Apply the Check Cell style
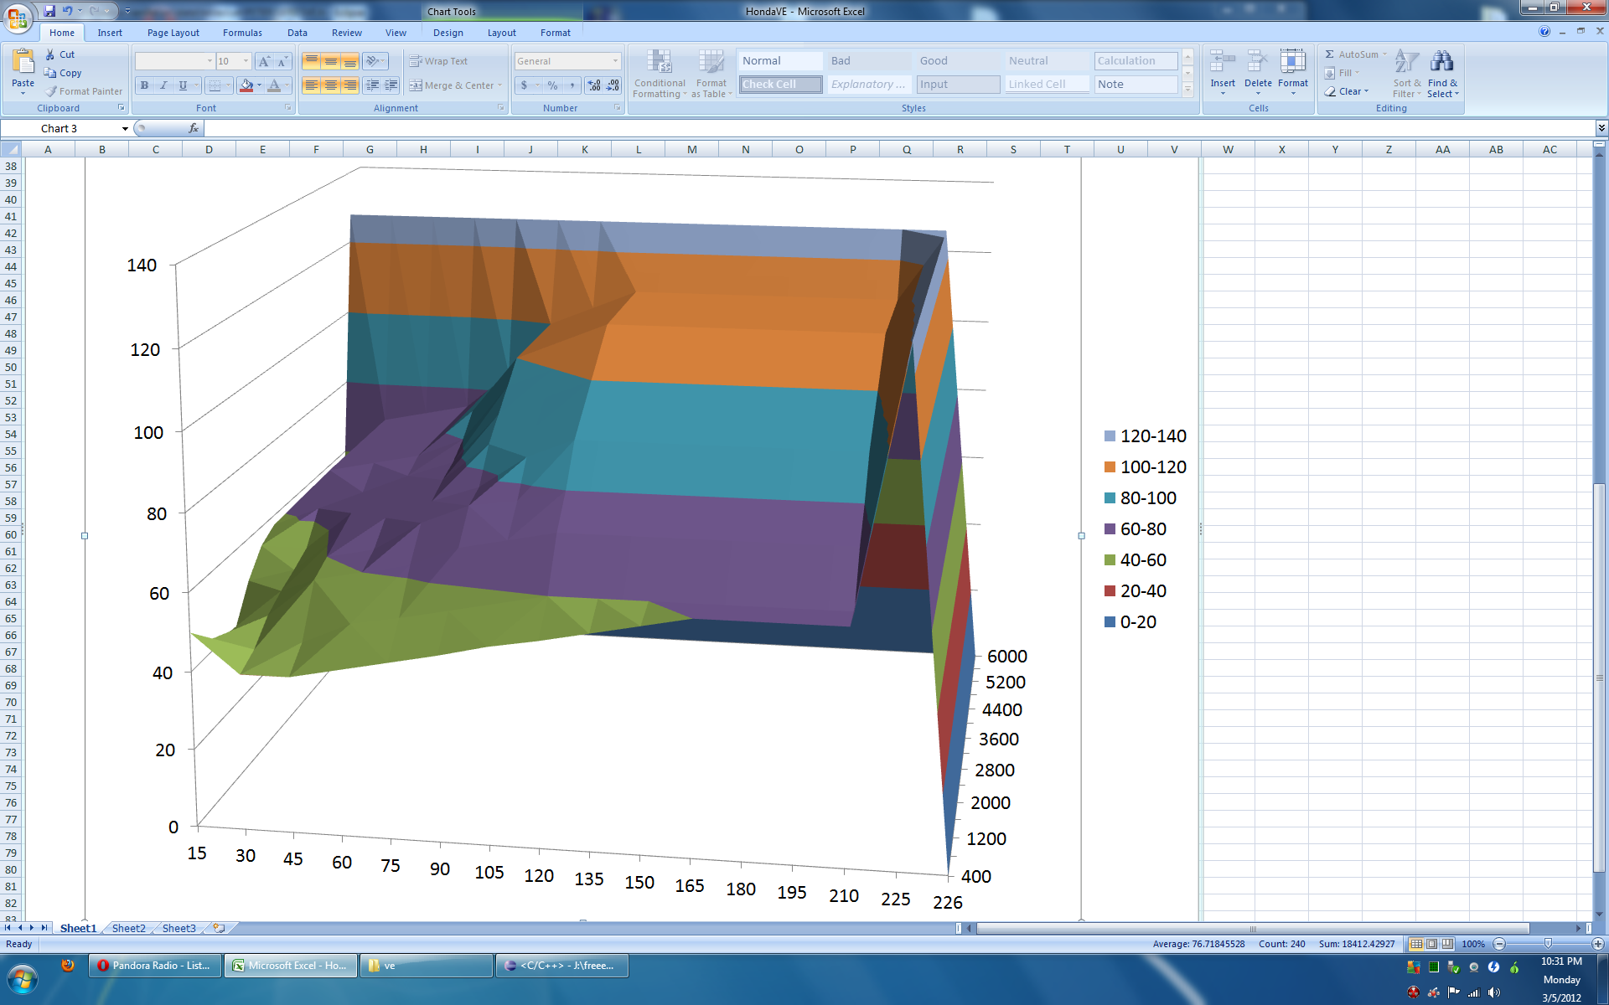 tap(780, 85)
